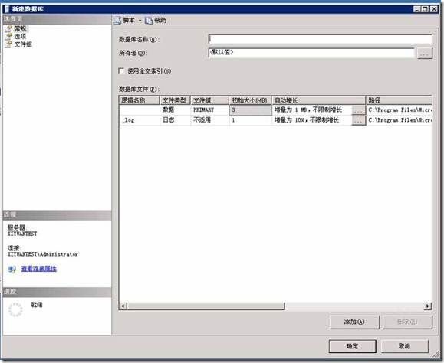Open the 脚本 dropdown arrow
The height and width of the screenshot is (363, 444).
pyautogui.click(x=140, y=21)
